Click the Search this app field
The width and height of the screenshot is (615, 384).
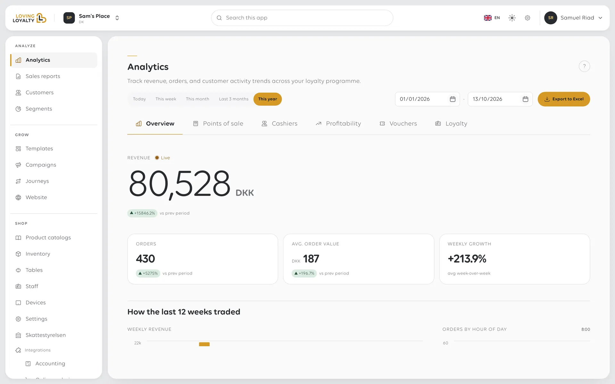[302, 18]
